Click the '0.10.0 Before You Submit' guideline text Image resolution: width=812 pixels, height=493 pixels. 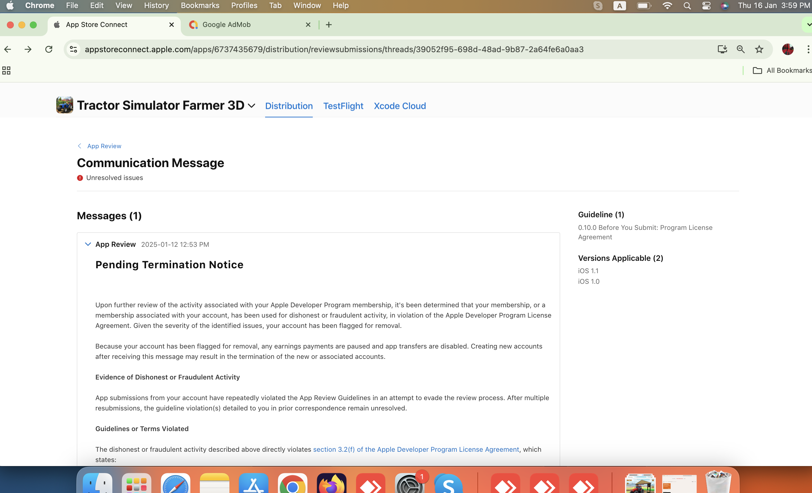pos(645,232)
